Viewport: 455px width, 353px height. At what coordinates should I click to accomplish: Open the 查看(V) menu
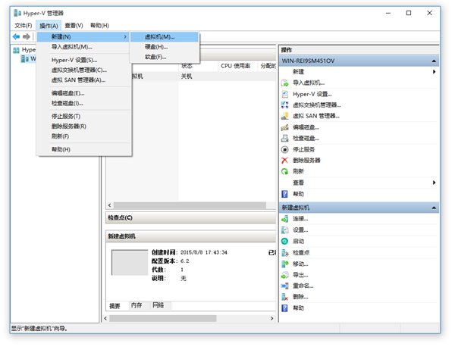coord(74,26)
